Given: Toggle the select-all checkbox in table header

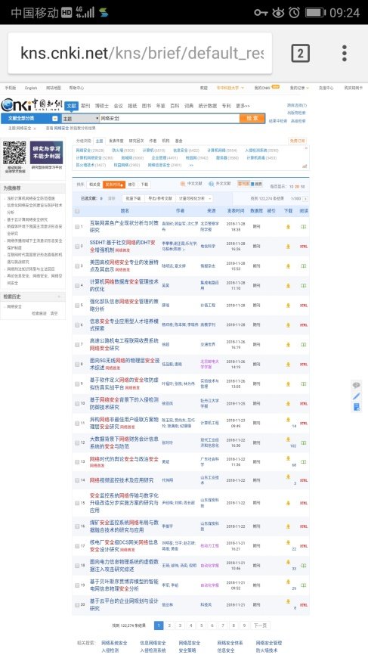Looking at the screenshot, I should pyautogui.click(x=77, y=211).
